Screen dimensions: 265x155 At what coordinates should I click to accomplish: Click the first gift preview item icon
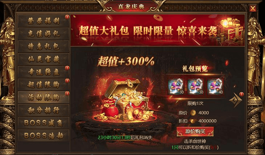(176, 86)
